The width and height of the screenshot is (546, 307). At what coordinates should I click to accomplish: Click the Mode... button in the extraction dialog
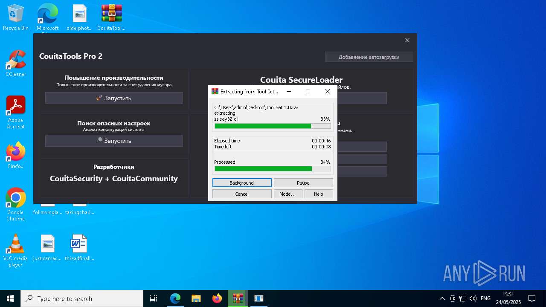point(288,194)
